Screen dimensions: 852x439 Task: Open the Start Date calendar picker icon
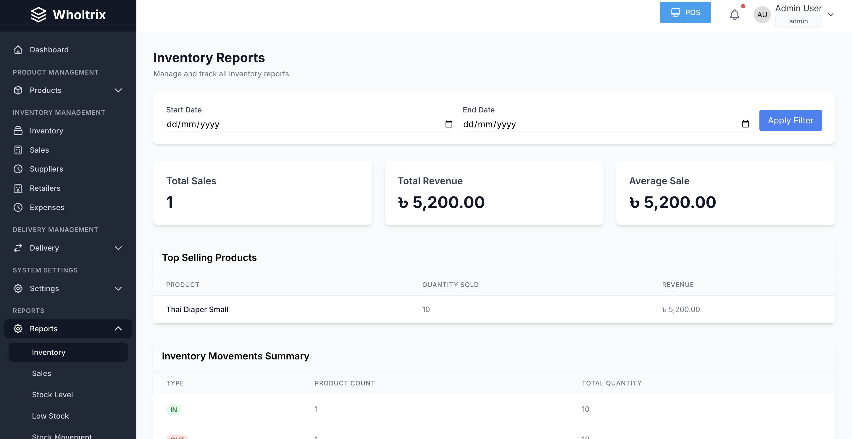pos(448,124)
